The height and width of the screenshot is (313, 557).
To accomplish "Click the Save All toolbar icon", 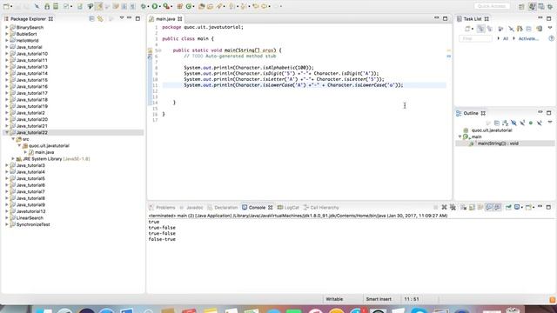I will coord(27,6).
